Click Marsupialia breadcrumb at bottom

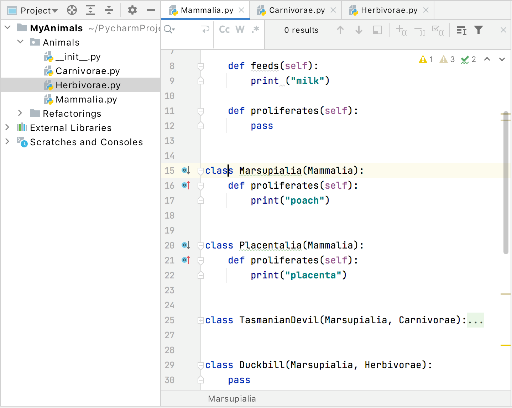(x=232, y=399)
